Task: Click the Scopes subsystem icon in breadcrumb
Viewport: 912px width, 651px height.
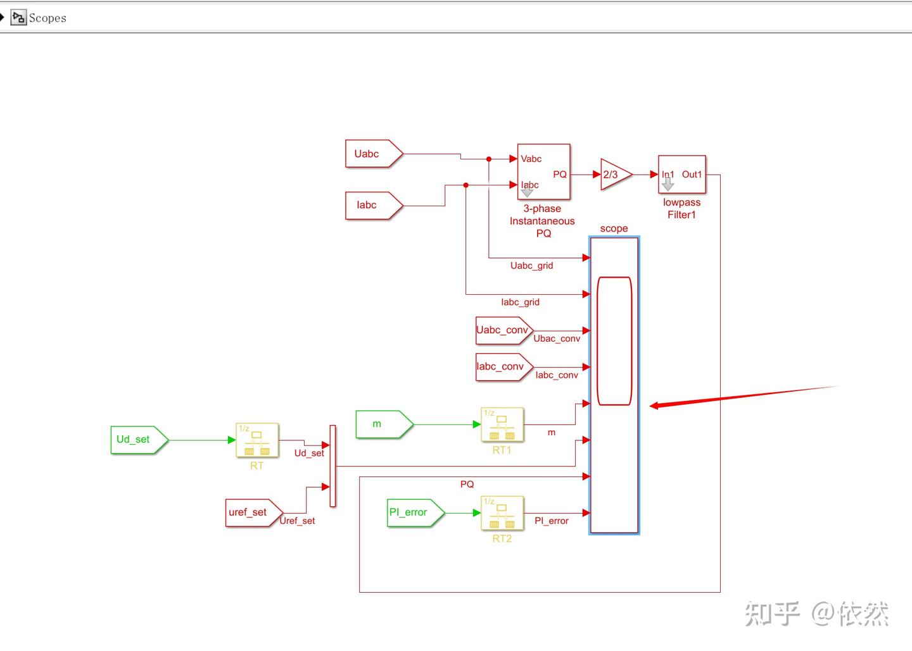Action: point(18,18)
